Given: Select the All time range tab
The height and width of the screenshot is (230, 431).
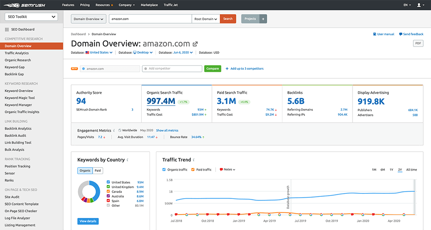Looking at the screenshot, I should (x=412, y=170).
